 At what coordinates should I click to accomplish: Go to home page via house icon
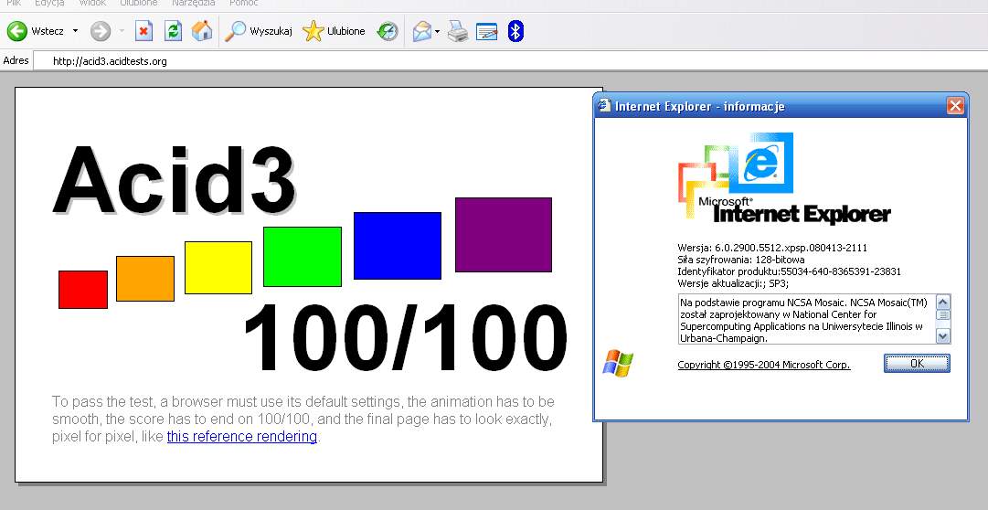pos(202,31)
